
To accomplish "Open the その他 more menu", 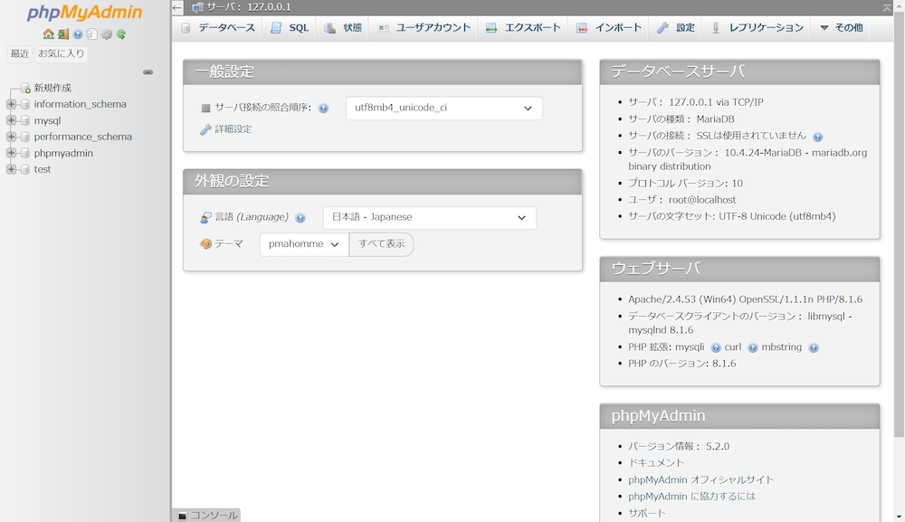I will point(842,28).
